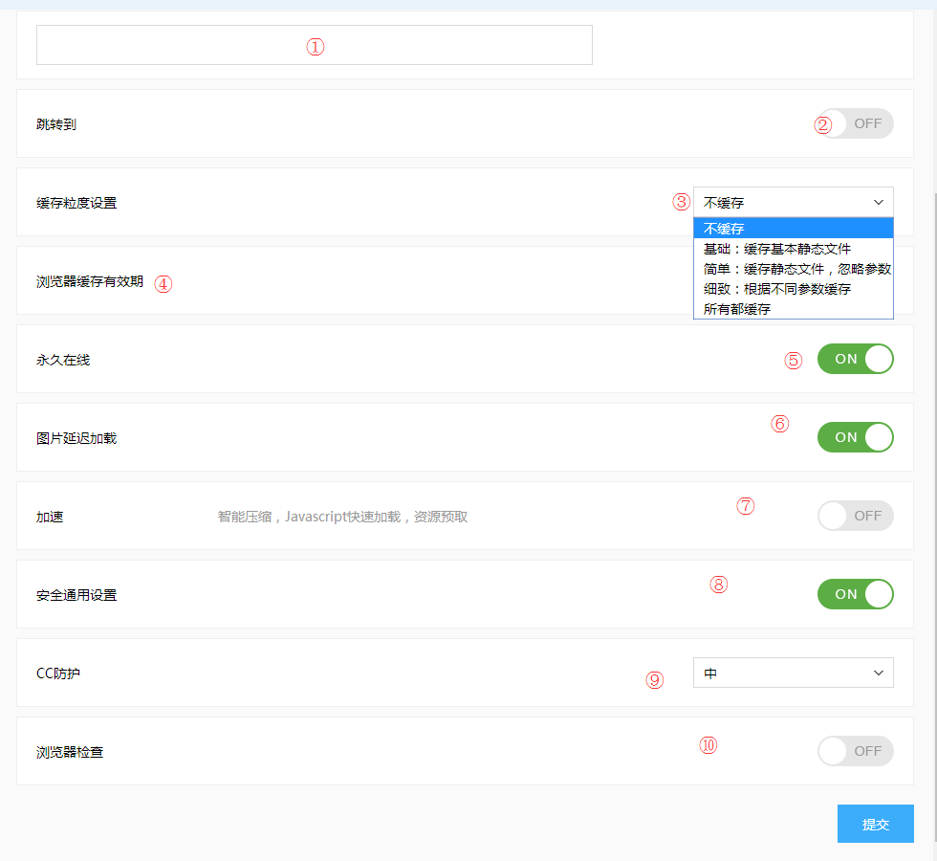Click the empty text input field at top
This screenshot has width=937, height=861.
pos(315,45)
